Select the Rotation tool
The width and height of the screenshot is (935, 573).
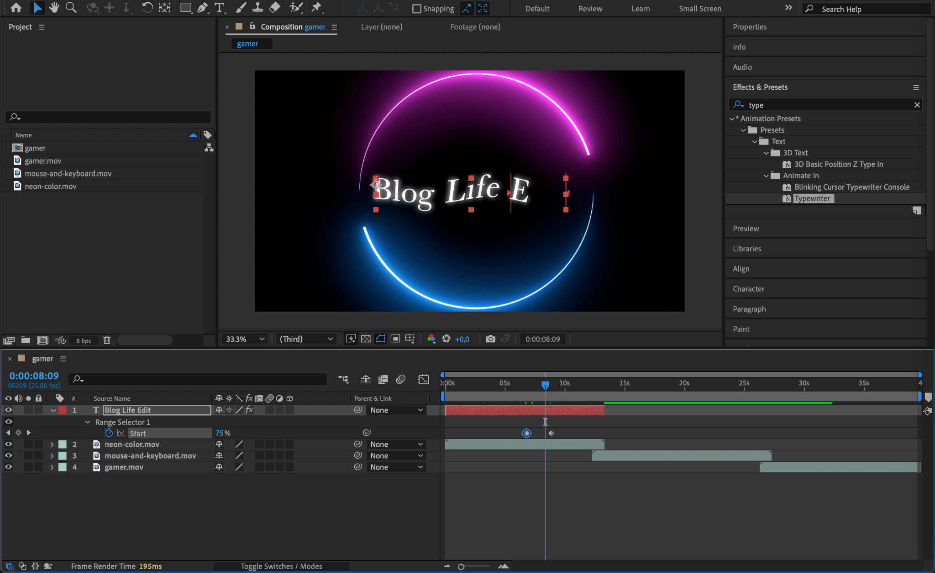147,8
